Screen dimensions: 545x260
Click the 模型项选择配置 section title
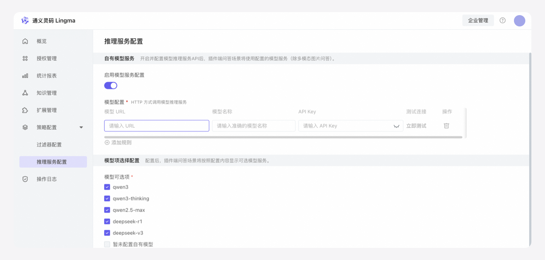coord(122,161)
